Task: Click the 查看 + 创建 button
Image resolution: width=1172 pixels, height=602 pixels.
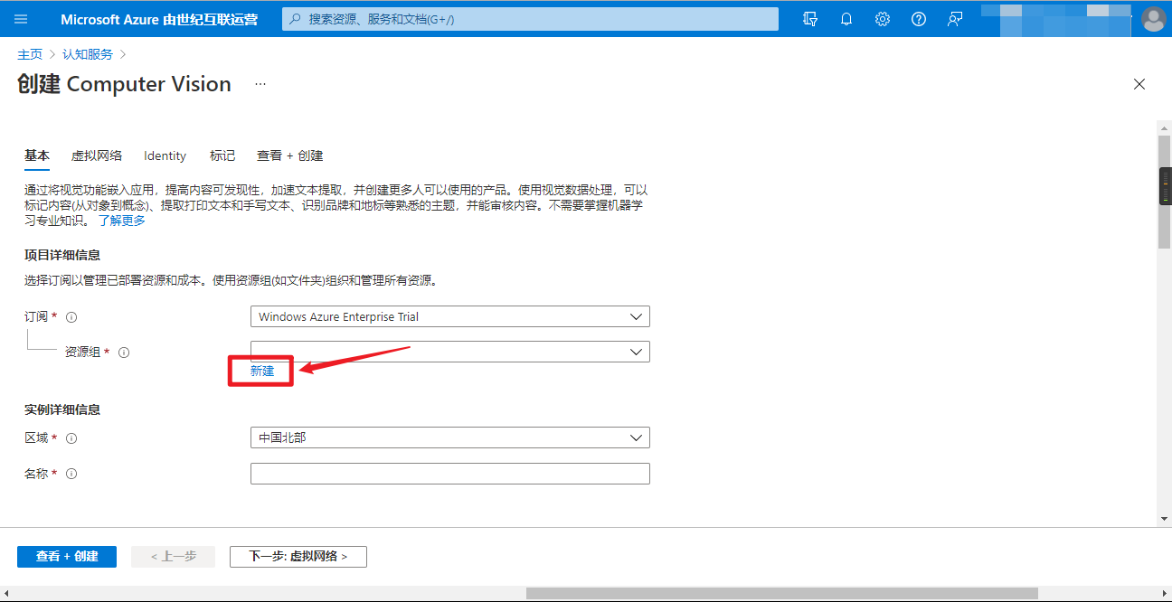Action: click(67, 556)
